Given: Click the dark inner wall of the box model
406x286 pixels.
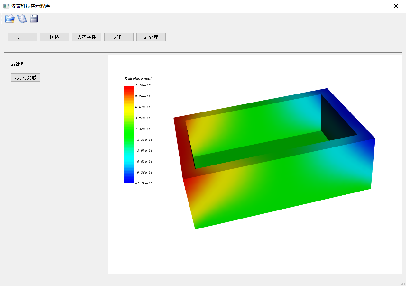Looking at the screenshot, I should [x=335, y=122].
